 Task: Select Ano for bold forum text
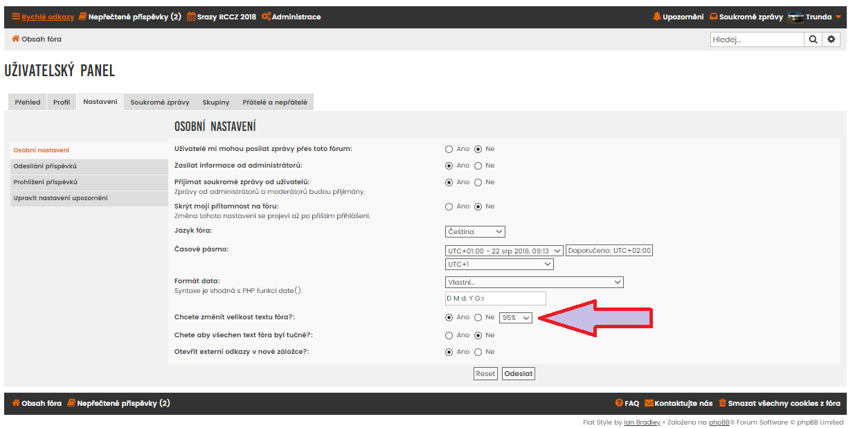449,335
